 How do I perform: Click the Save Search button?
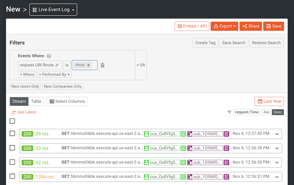point(234,43)
